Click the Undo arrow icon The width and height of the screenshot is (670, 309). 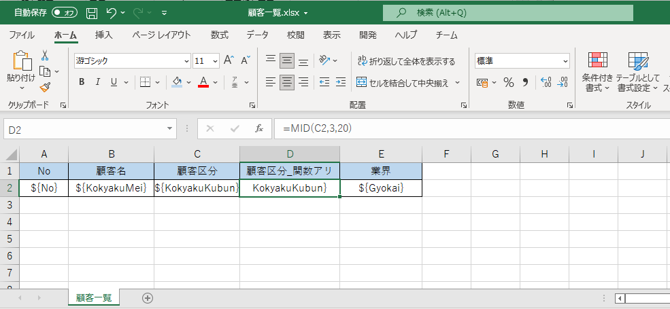(112, 12)
